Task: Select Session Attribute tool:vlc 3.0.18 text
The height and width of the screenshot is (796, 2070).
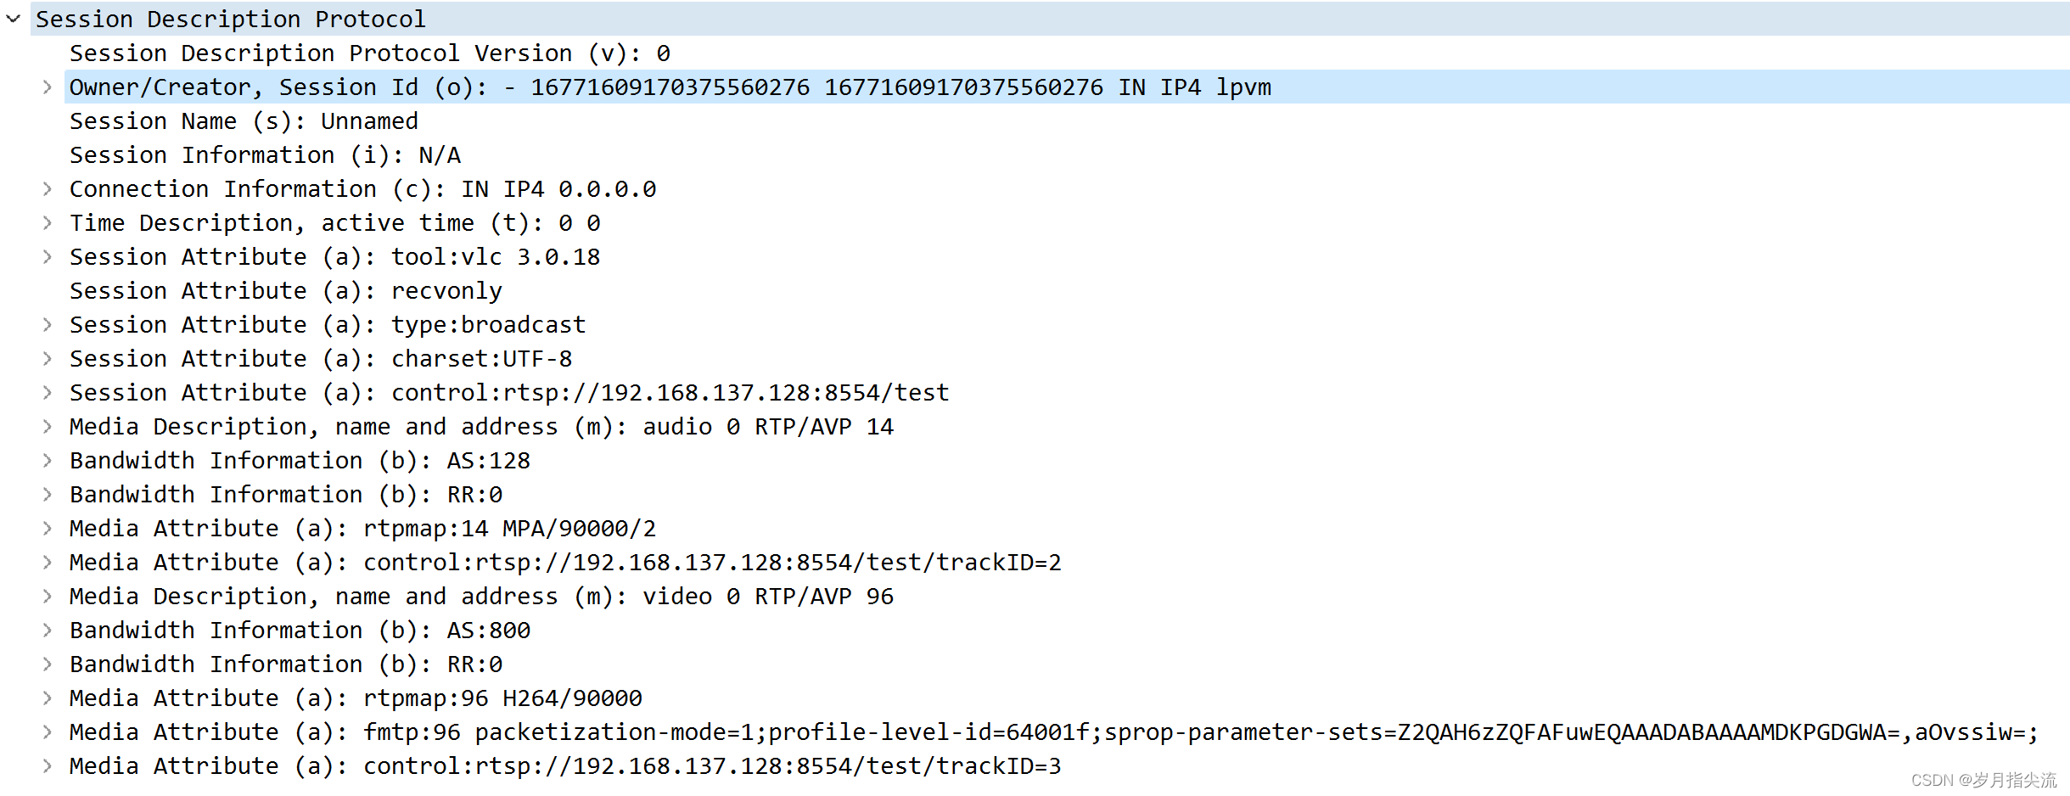Action: 335,257
